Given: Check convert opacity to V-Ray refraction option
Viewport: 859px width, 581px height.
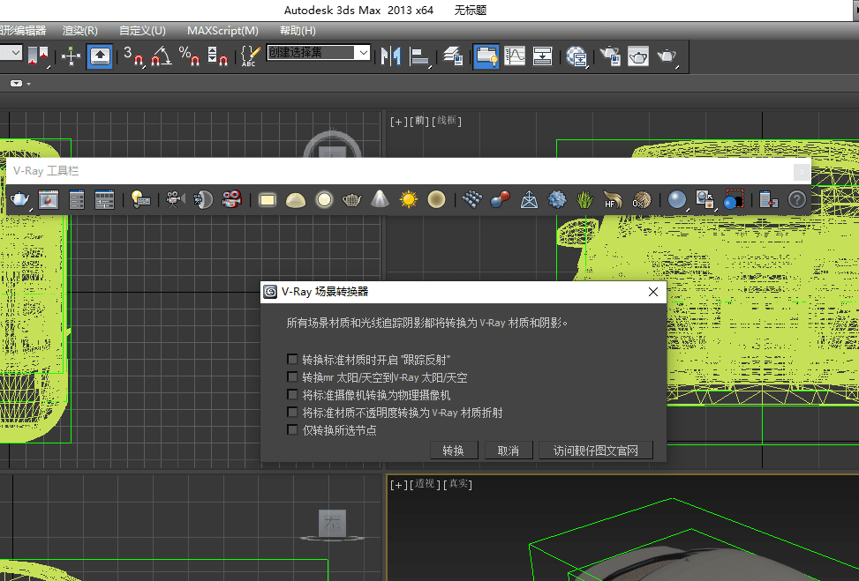Looking at the screenshot, I should coord(292,412).
